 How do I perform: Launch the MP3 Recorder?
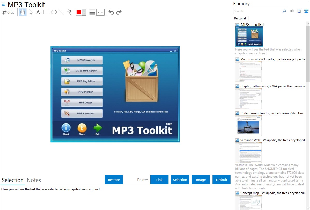point(82,113)
